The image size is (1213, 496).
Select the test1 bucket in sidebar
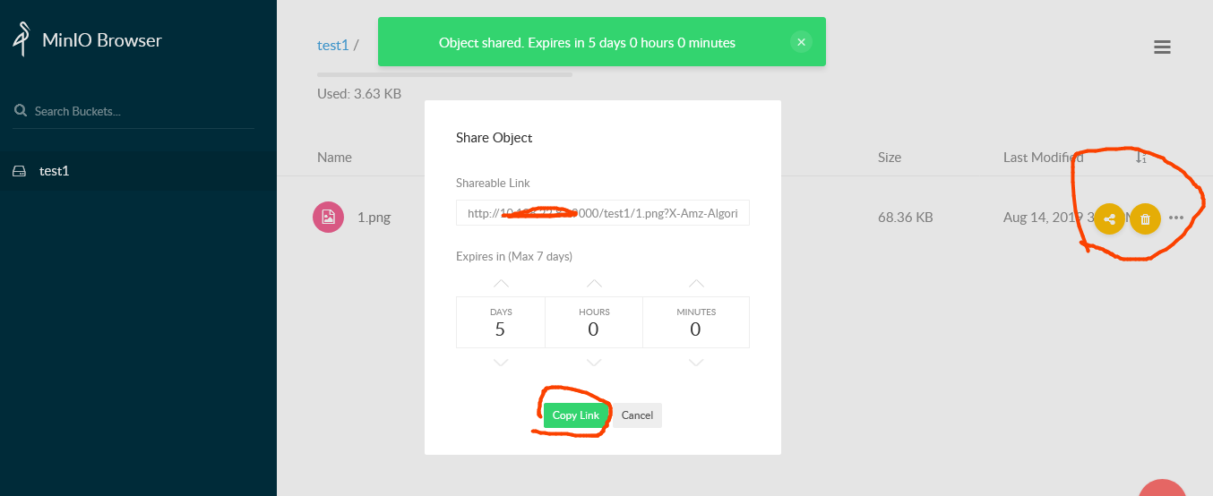(x=54, y=171)
